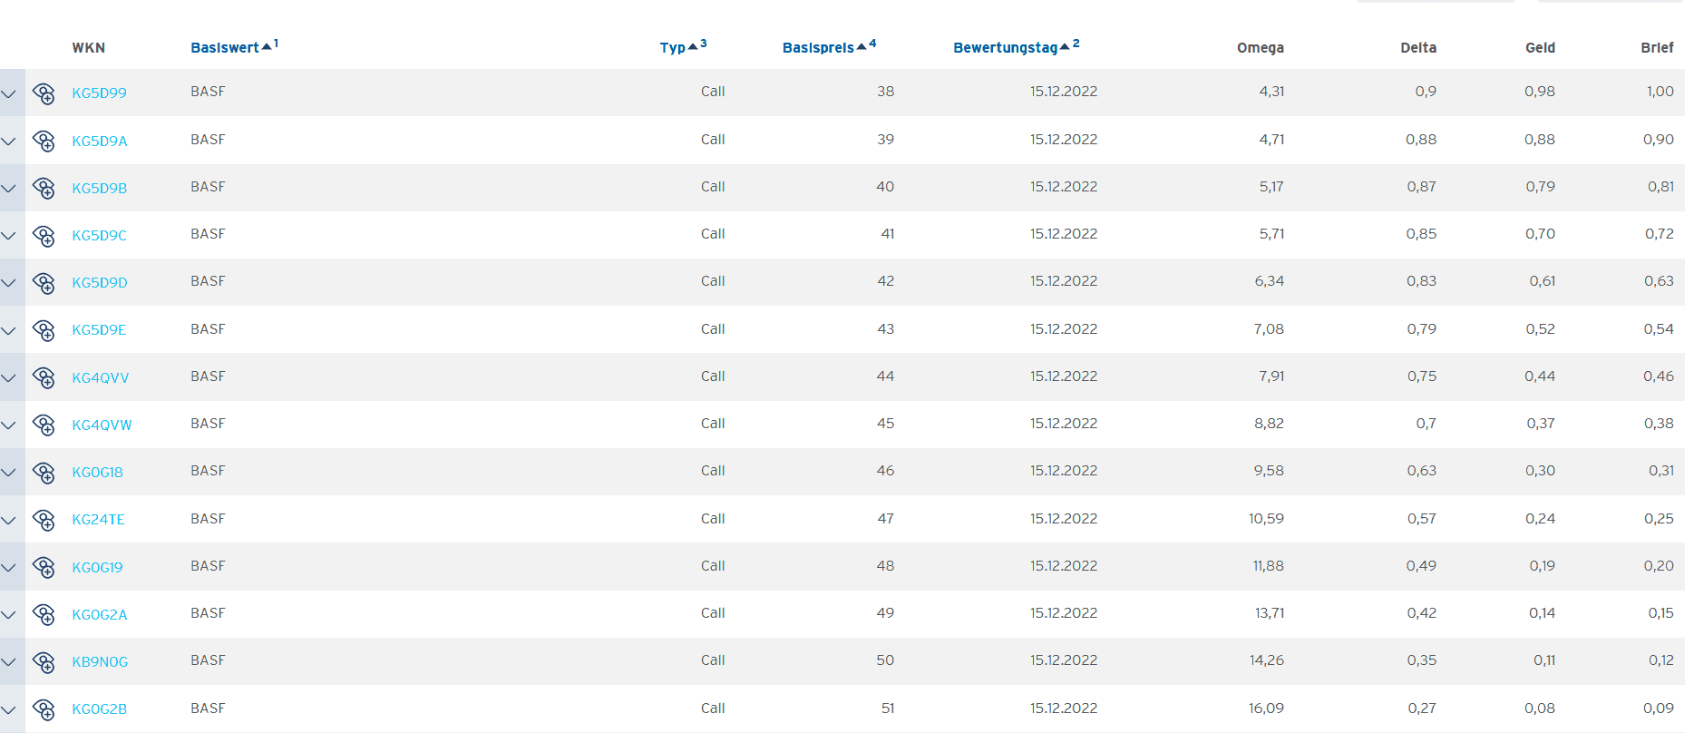Sort by the Typ column header

coord(673,48)
